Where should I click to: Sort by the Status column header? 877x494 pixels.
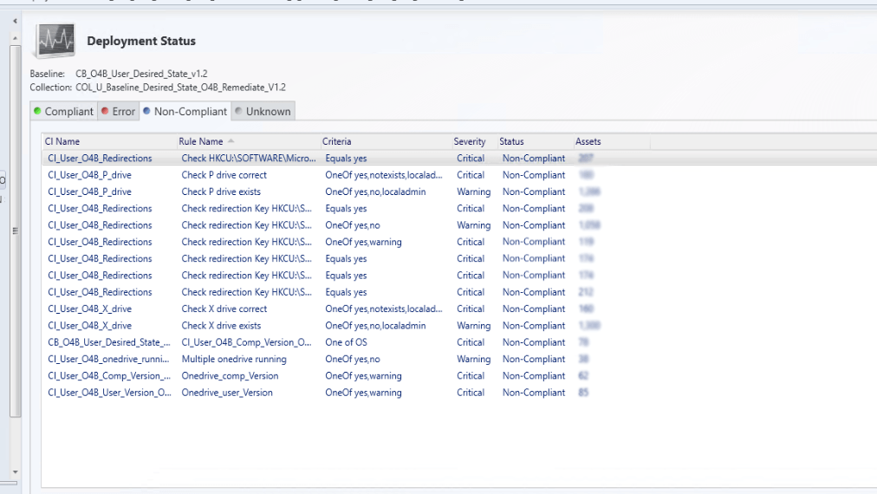coord(511,141)
